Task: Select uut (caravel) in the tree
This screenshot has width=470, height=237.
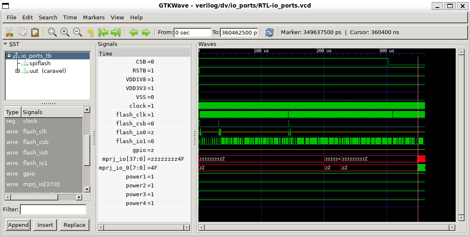Action: click(x=48, y=71)
